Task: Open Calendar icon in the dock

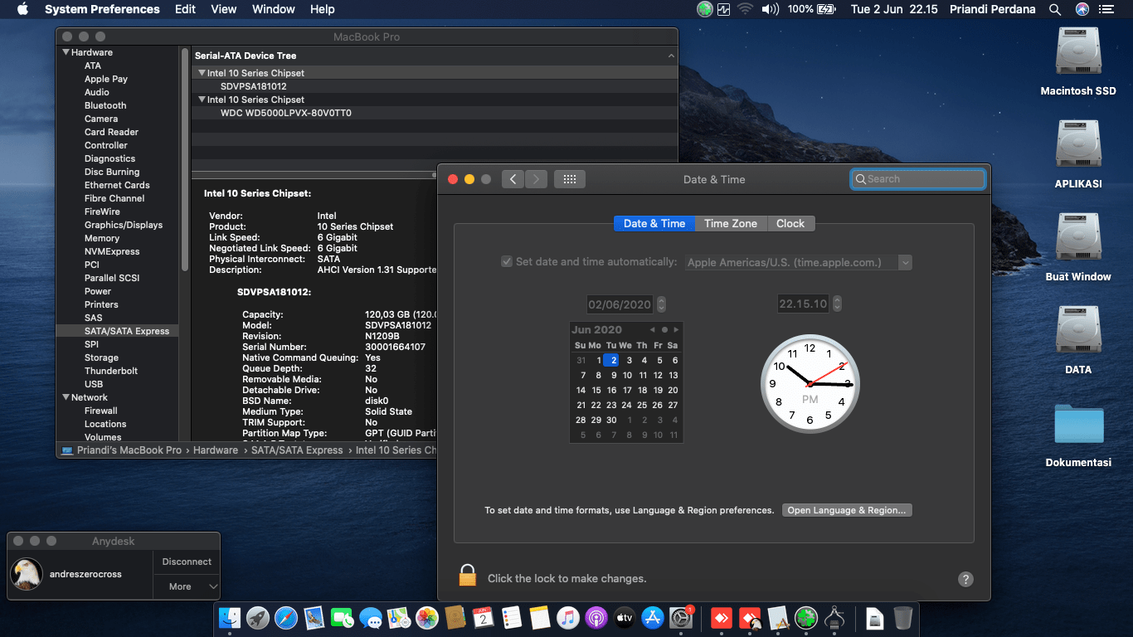Action: [x=484, y=618]
